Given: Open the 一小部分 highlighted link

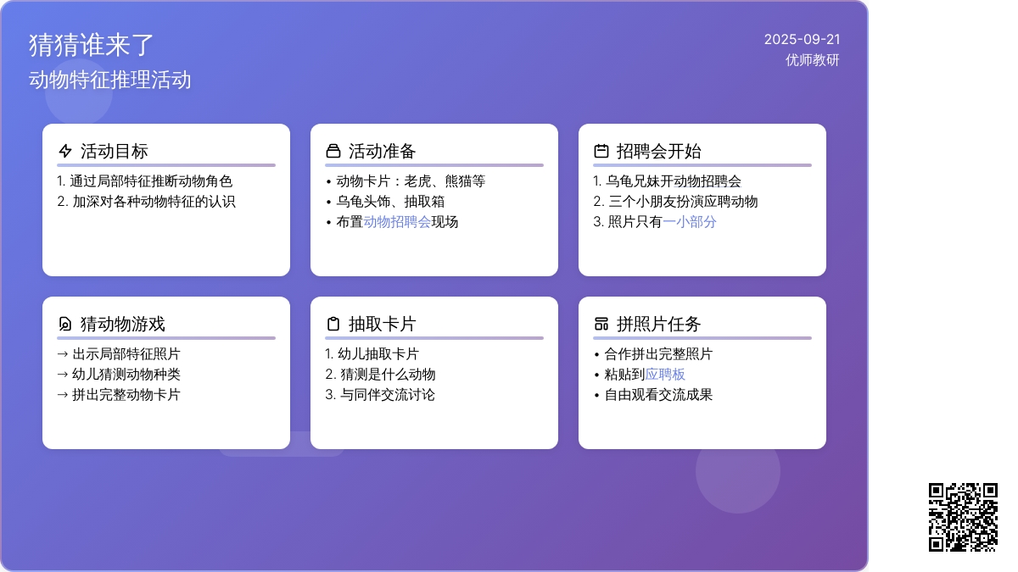Looking at the screenshot, I should (x=689, y=222).
